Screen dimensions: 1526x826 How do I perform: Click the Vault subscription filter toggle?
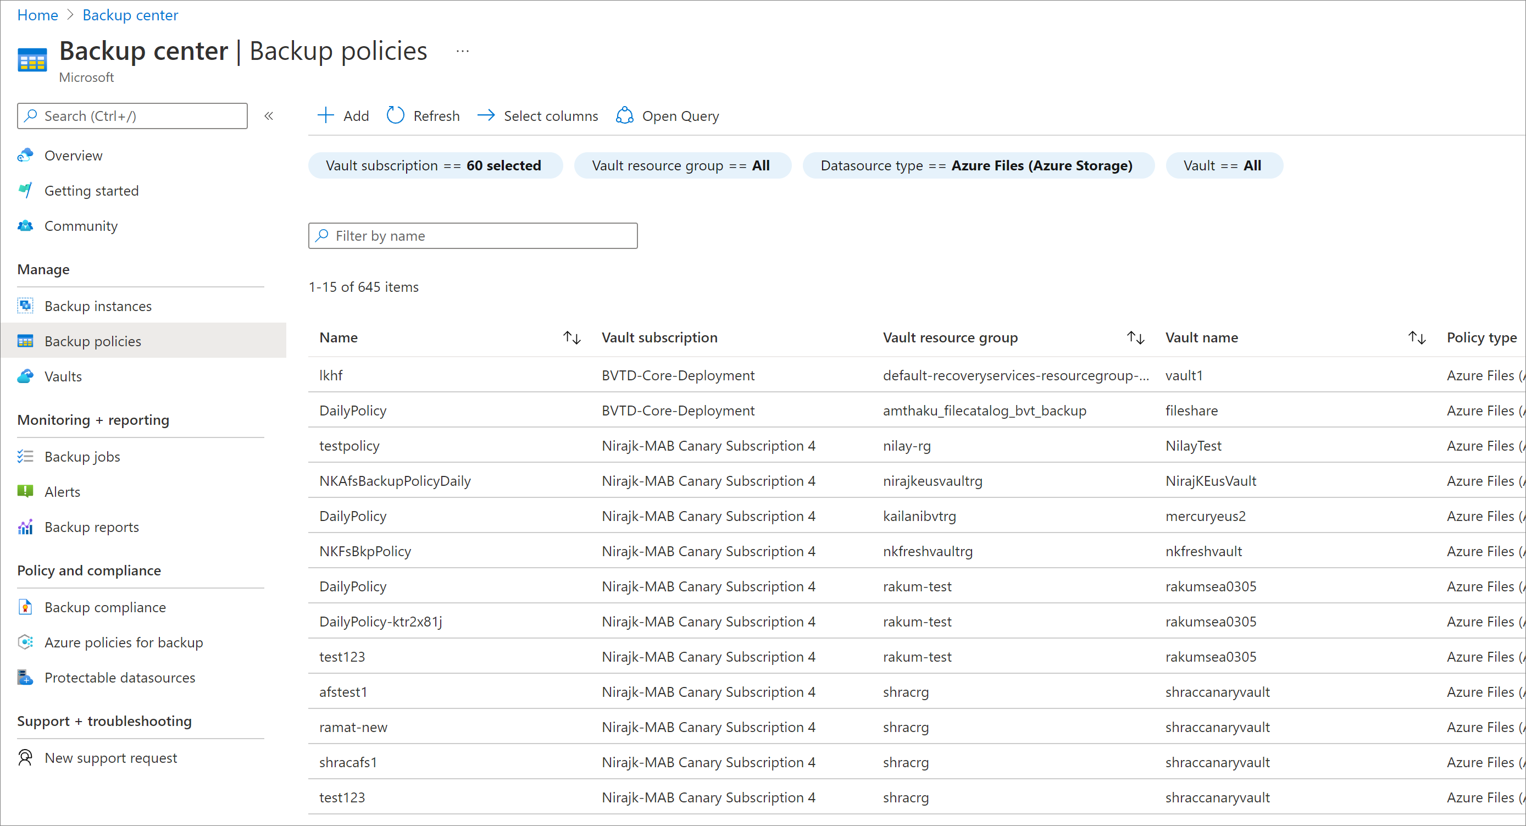tap(434, 166)
